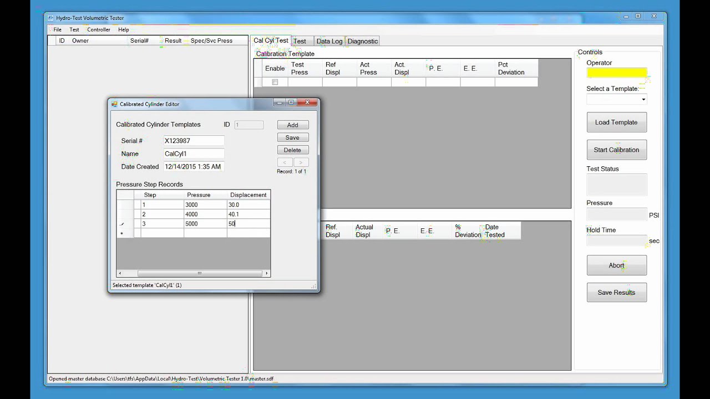710x399 pixels.
Task: Open the File menu
Action: point(58,30)
